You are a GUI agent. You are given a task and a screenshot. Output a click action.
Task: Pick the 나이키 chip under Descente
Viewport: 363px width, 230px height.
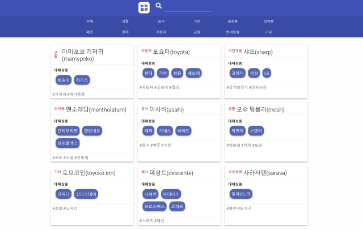click(x=150, y=194)
